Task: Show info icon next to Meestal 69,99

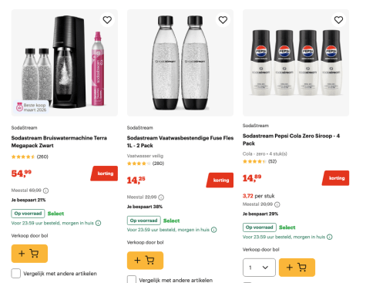Action: [x=45, y=190]
